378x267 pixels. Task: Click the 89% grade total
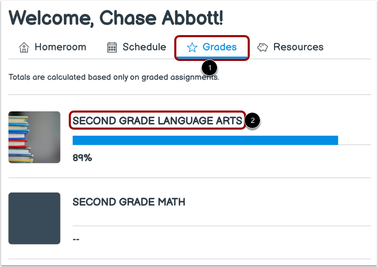[x=82, y=158]
